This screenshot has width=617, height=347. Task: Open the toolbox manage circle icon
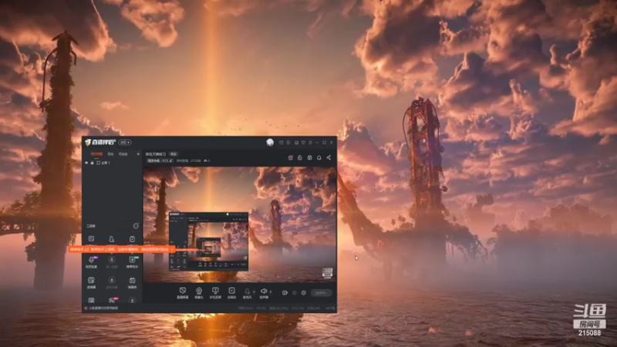point(136,226)
